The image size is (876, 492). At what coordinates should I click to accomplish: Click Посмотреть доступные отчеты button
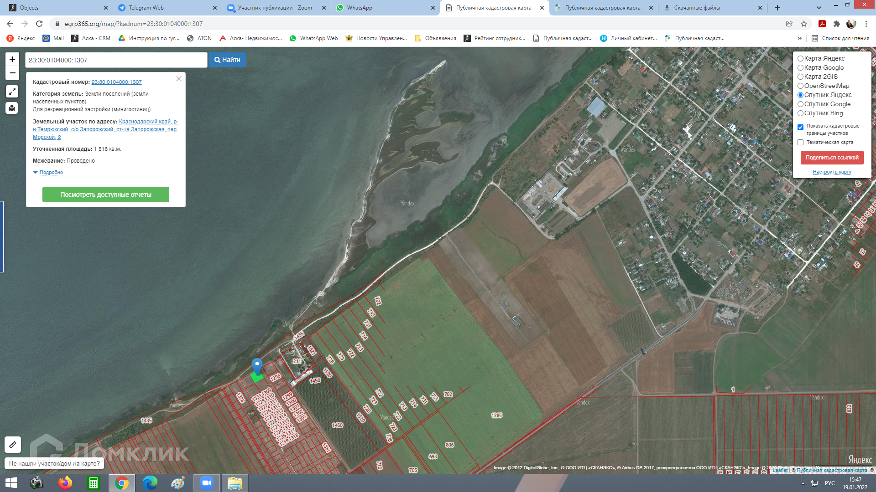coord(106,195)
